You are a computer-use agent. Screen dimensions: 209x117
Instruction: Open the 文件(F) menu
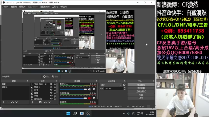(x=5, y=7)
